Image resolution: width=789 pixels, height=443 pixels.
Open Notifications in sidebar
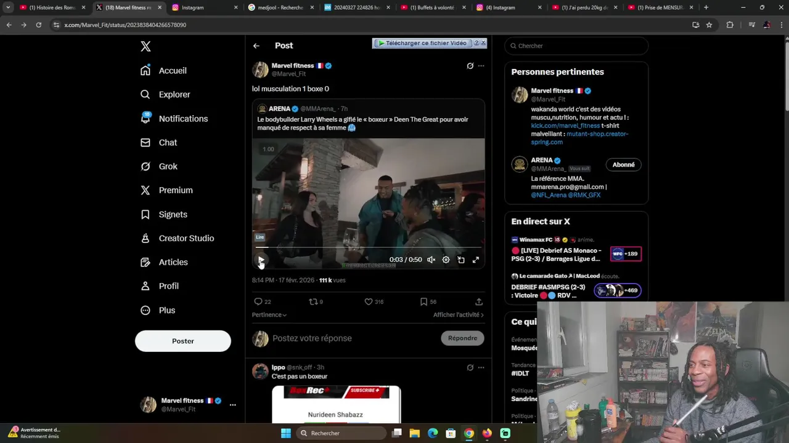[x=174, y=118]
